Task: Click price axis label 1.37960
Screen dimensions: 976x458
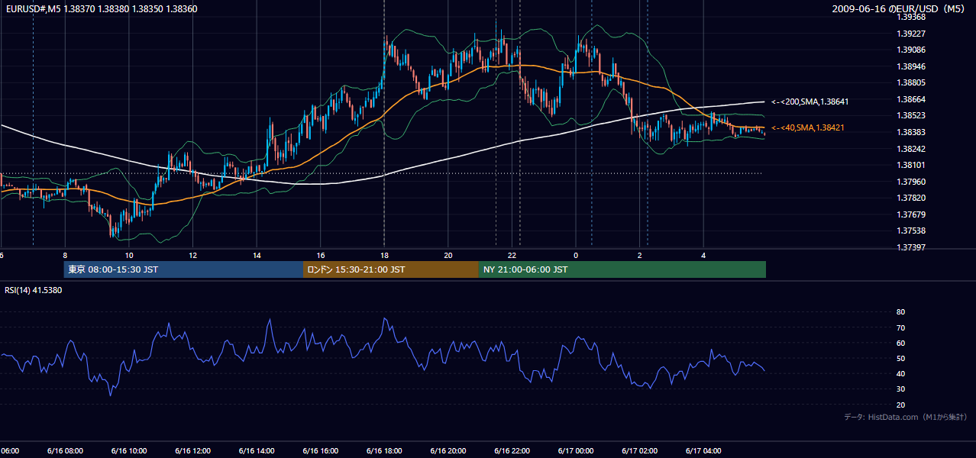Action: [912, 182]
